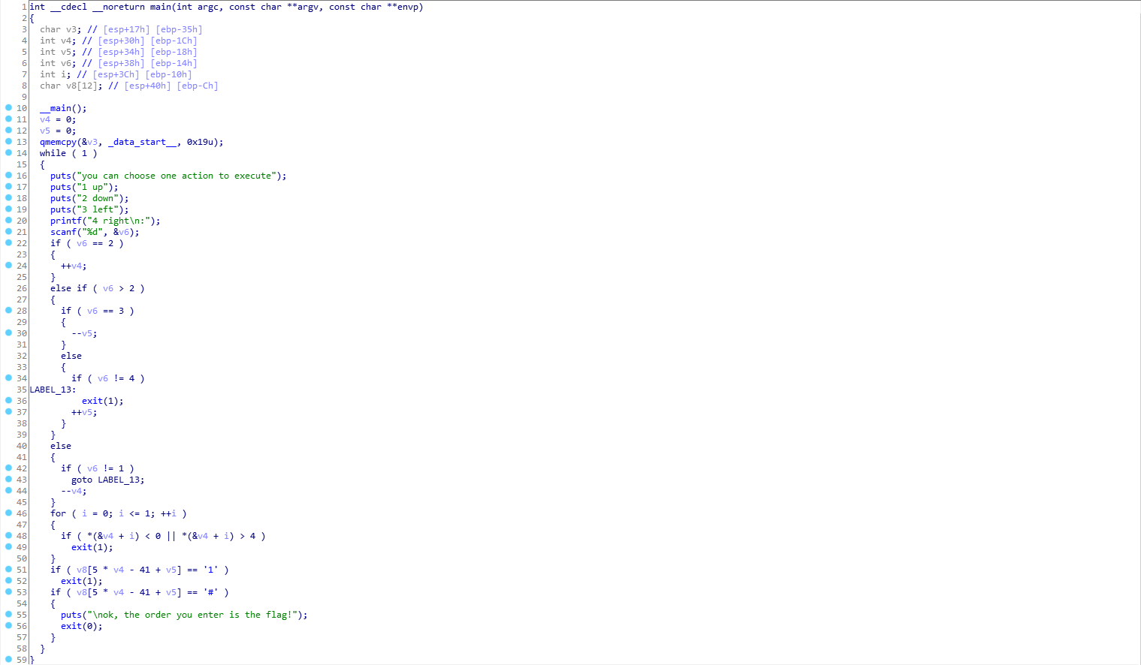
Task: Click the blue dot at line 53 '#' comparison
Action: 8,591
